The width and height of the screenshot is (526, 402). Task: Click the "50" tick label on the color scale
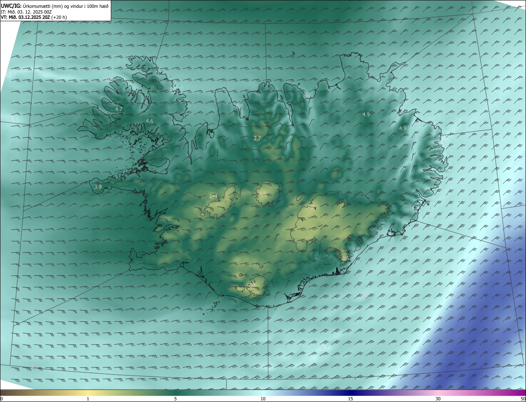tap(523, 399)
